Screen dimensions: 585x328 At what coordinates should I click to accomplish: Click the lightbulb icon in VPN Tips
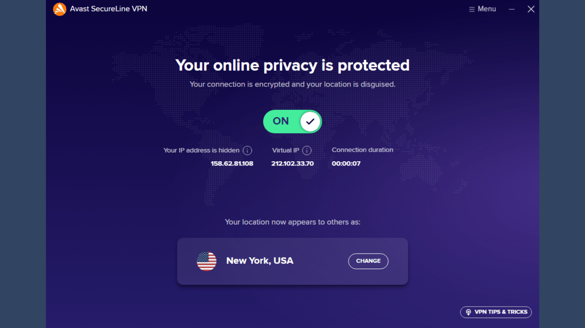[x=468, y=312]
